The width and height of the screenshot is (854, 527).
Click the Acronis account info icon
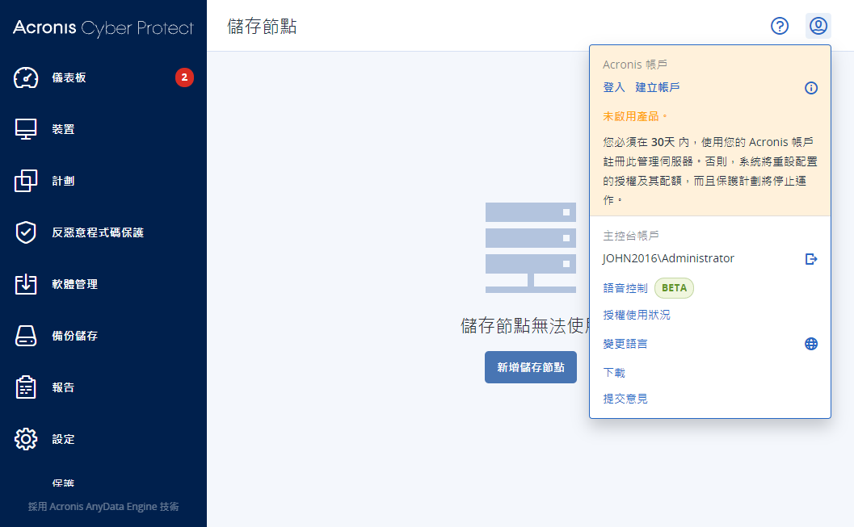[811, 88]
